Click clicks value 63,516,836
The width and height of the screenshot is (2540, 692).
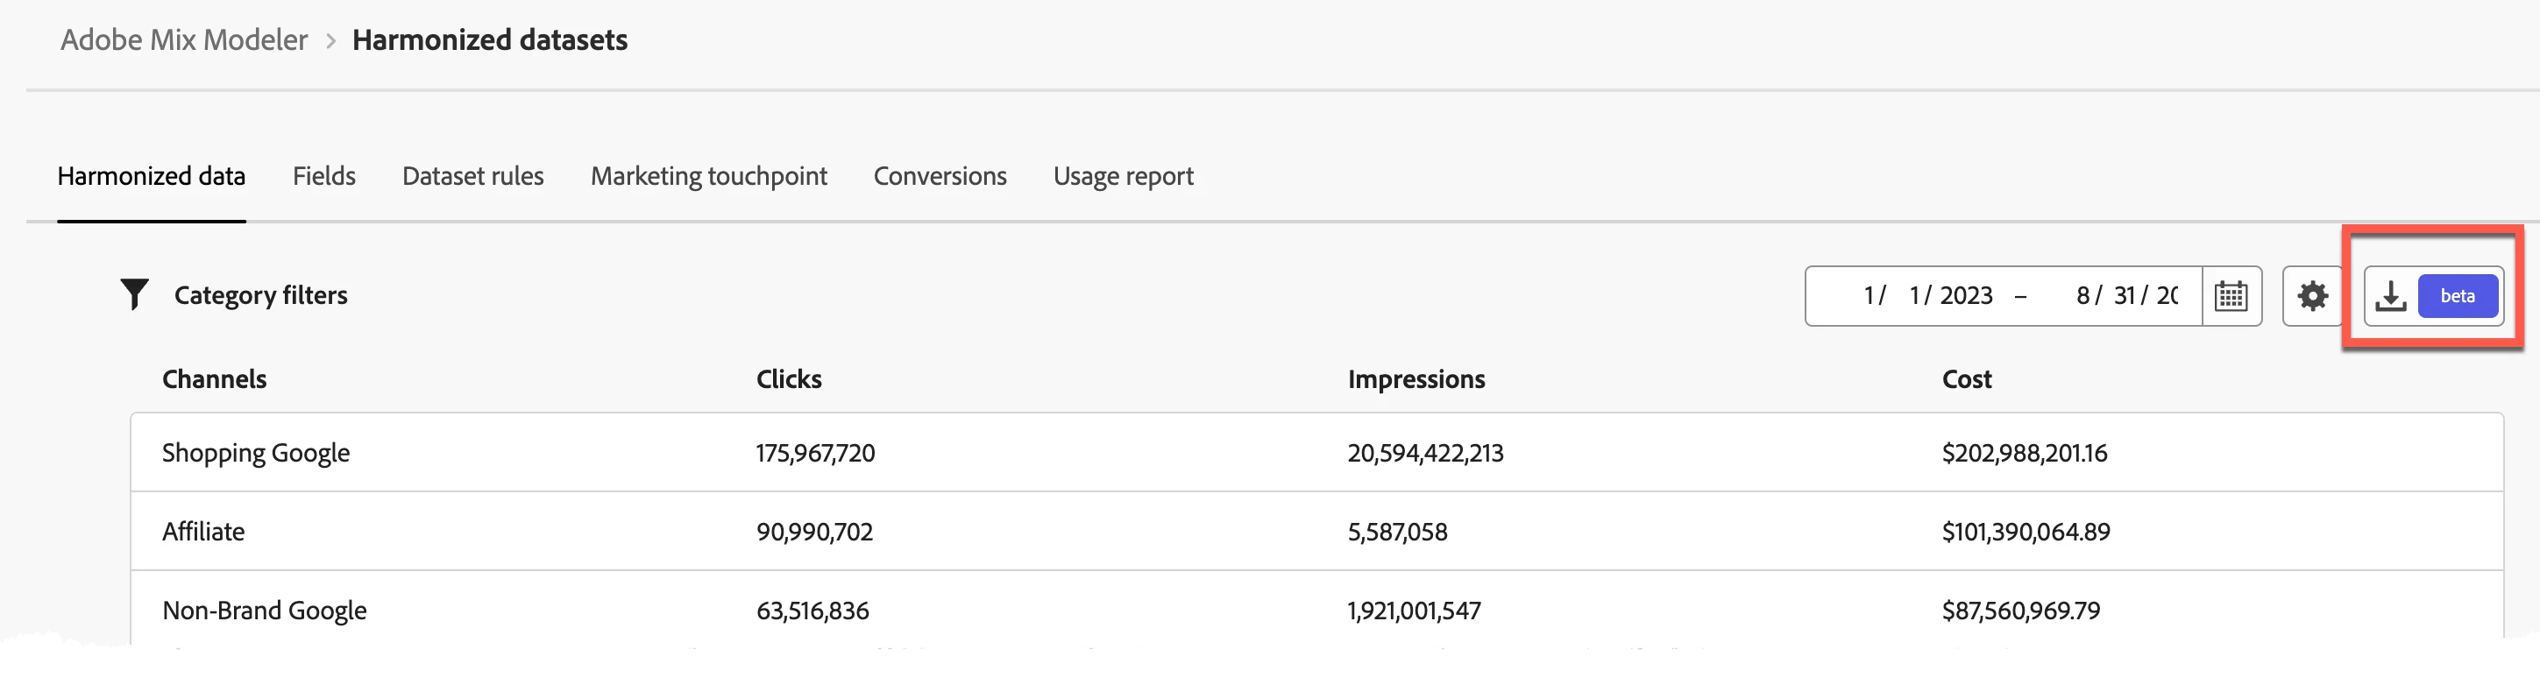pos(812,611)
